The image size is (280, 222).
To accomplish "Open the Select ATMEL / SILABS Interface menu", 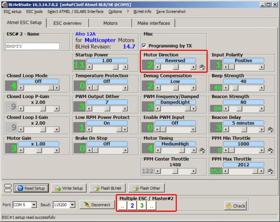I will [75, 11].
